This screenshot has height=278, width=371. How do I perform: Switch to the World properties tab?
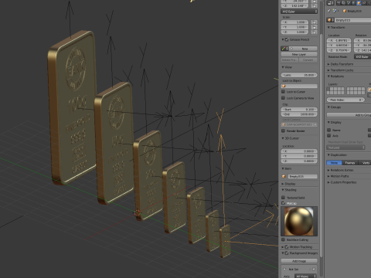pos(354,3)
